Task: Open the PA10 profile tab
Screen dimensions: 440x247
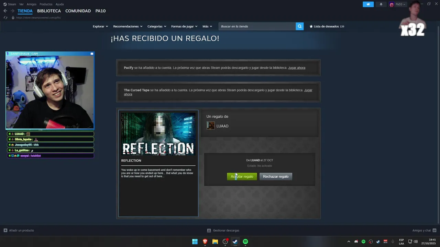Action: (x=100, y=11)
